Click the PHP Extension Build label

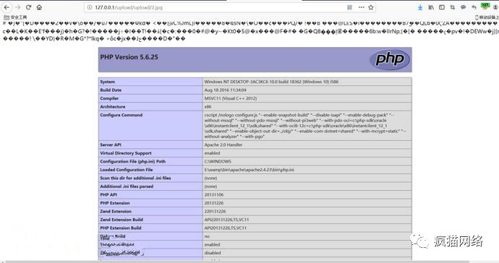click(121, 228)
